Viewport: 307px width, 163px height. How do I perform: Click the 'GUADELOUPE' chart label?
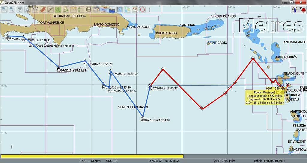[294, 73]
